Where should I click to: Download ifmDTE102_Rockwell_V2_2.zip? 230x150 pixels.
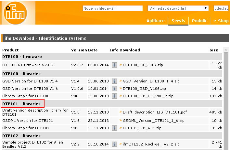point(151,144)
